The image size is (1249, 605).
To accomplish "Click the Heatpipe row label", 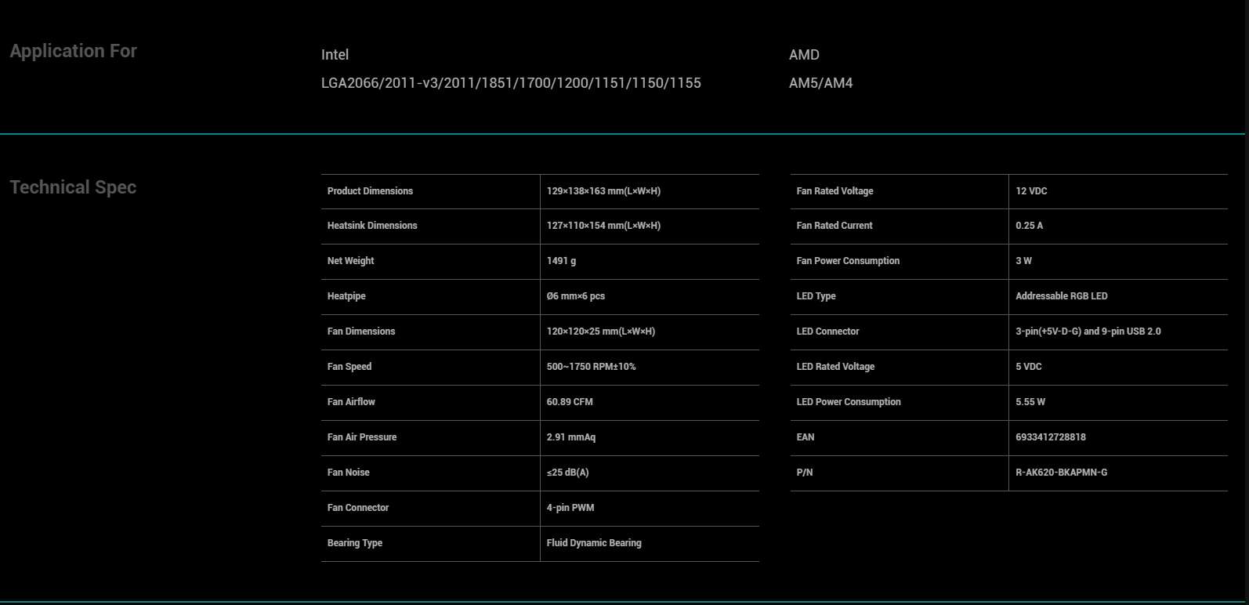I will (346, 296).
